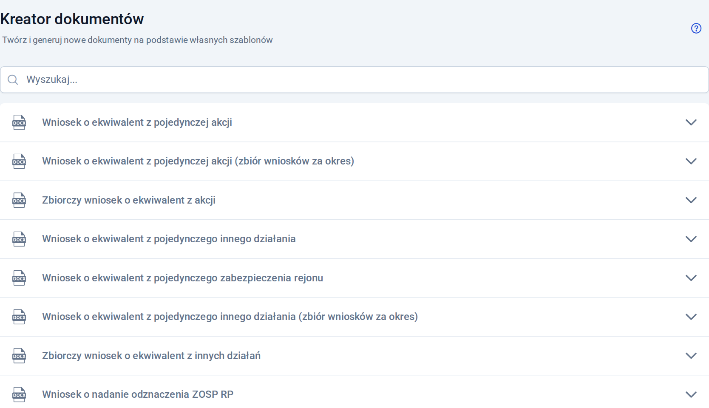
Task: Click the search magnifier icon
Action: (x=13, y=80)
